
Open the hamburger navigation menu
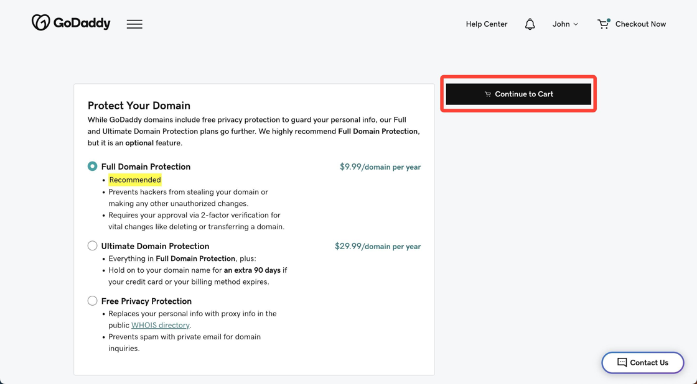tap(134, 24)
